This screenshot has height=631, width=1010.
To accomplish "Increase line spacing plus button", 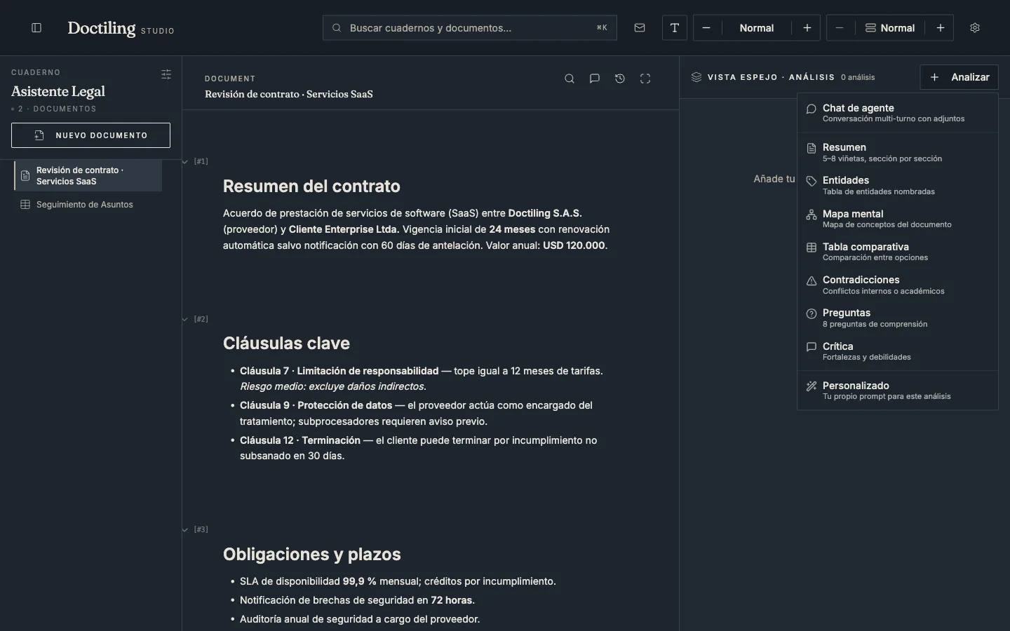I will [x=941, y=28].
